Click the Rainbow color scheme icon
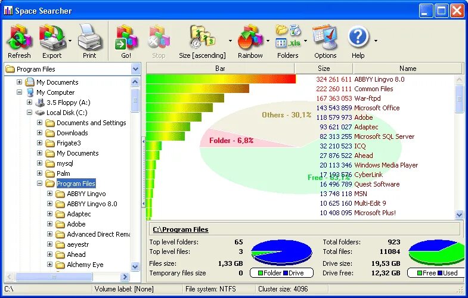 point(250,38)
